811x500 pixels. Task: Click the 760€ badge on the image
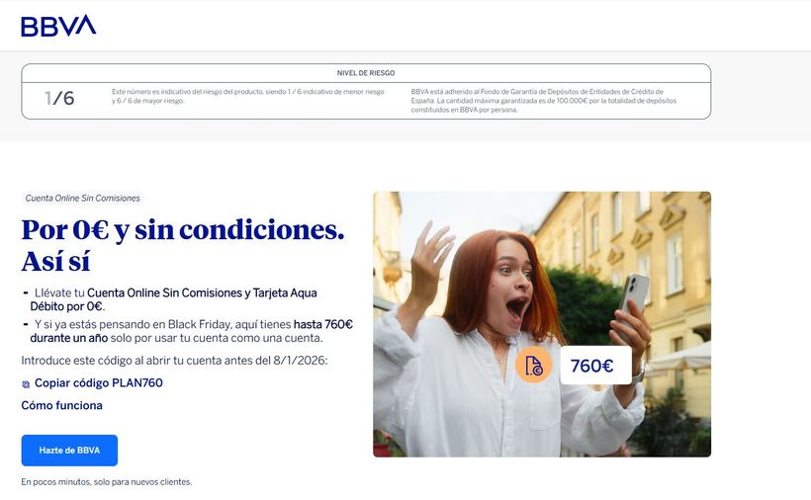tap(595, 366)
